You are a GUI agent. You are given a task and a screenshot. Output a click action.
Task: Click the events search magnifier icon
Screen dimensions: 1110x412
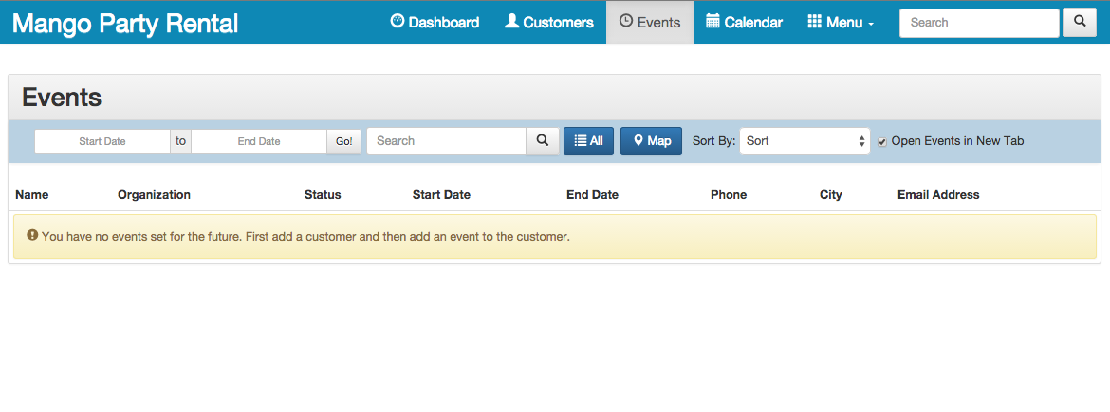(543, 140)
